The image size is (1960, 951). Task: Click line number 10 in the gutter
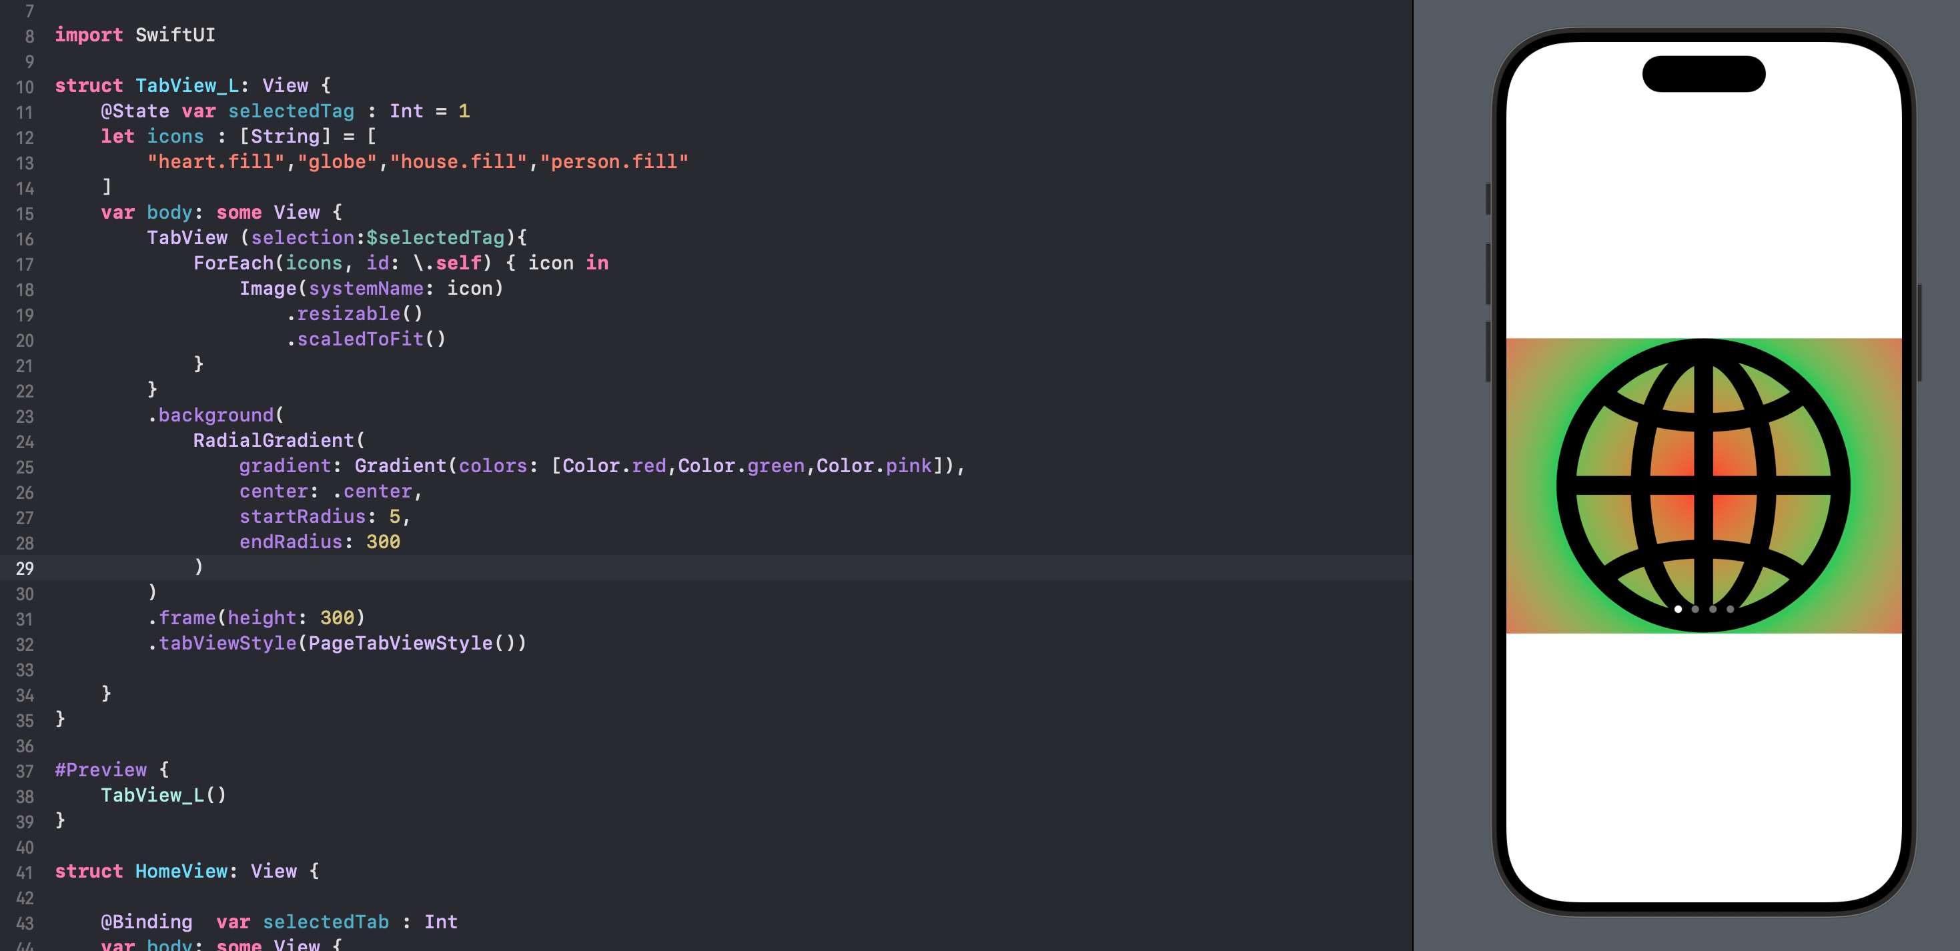pos(24,87)
